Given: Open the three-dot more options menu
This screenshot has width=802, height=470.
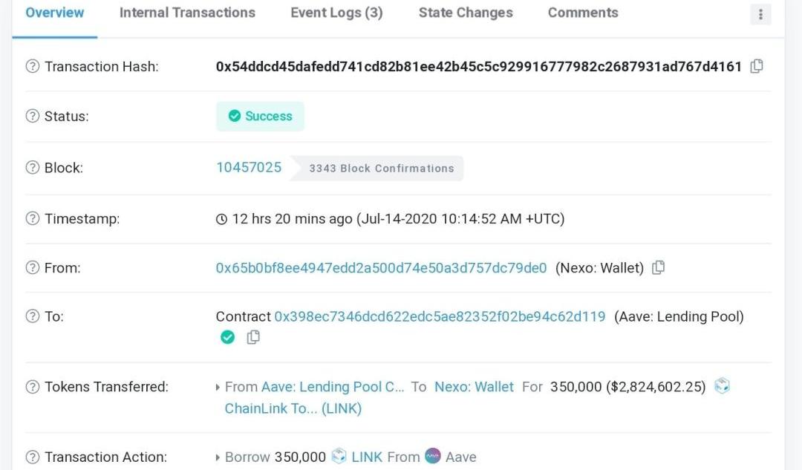Looking at the screenshot, I should (760, 14).
